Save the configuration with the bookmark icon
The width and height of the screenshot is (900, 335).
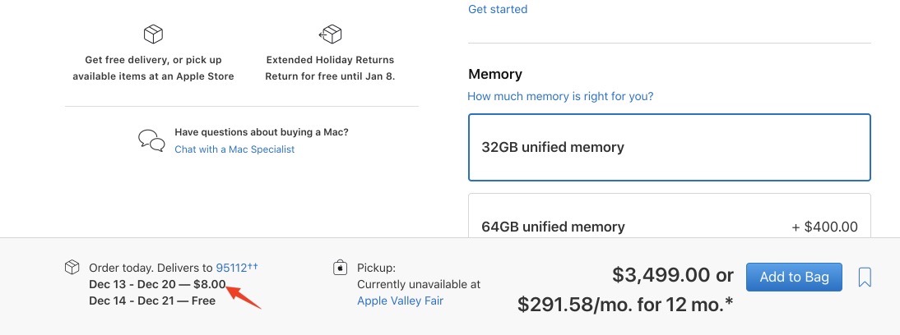point(865,278)
